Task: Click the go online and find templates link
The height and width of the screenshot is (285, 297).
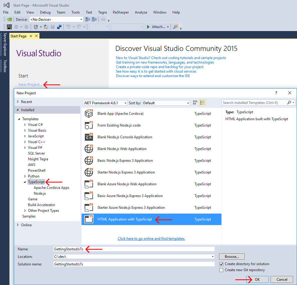Action: point(151,239)
